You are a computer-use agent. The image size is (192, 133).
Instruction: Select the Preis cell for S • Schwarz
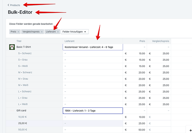pos(135,53)
